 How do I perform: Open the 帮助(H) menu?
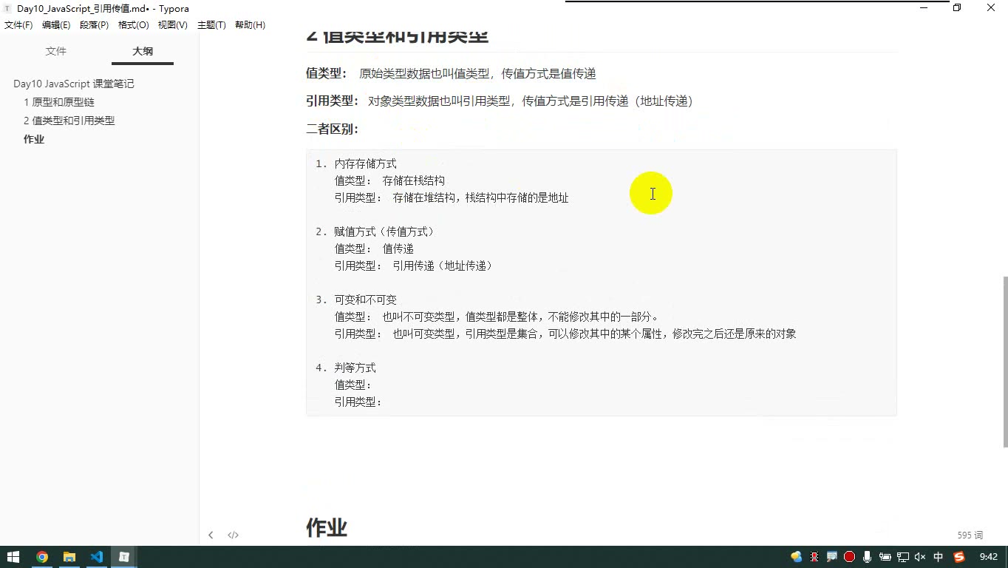tap(250, 25)
